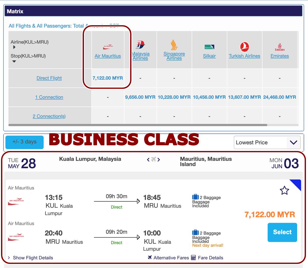Click the plane icon next to Alternative Fares
The image size is (308, 268).
(150, 257)
